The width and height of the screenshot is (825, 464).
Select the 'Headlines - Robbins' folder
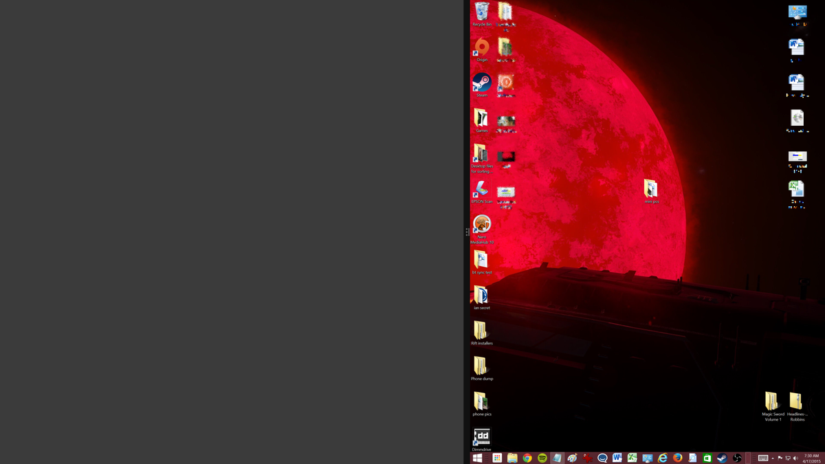coord(797,406)
